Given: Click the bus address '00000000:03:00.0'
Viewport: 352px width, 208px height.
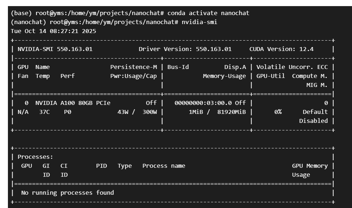Looking at the screenshot, I should (x=203, y=103).
